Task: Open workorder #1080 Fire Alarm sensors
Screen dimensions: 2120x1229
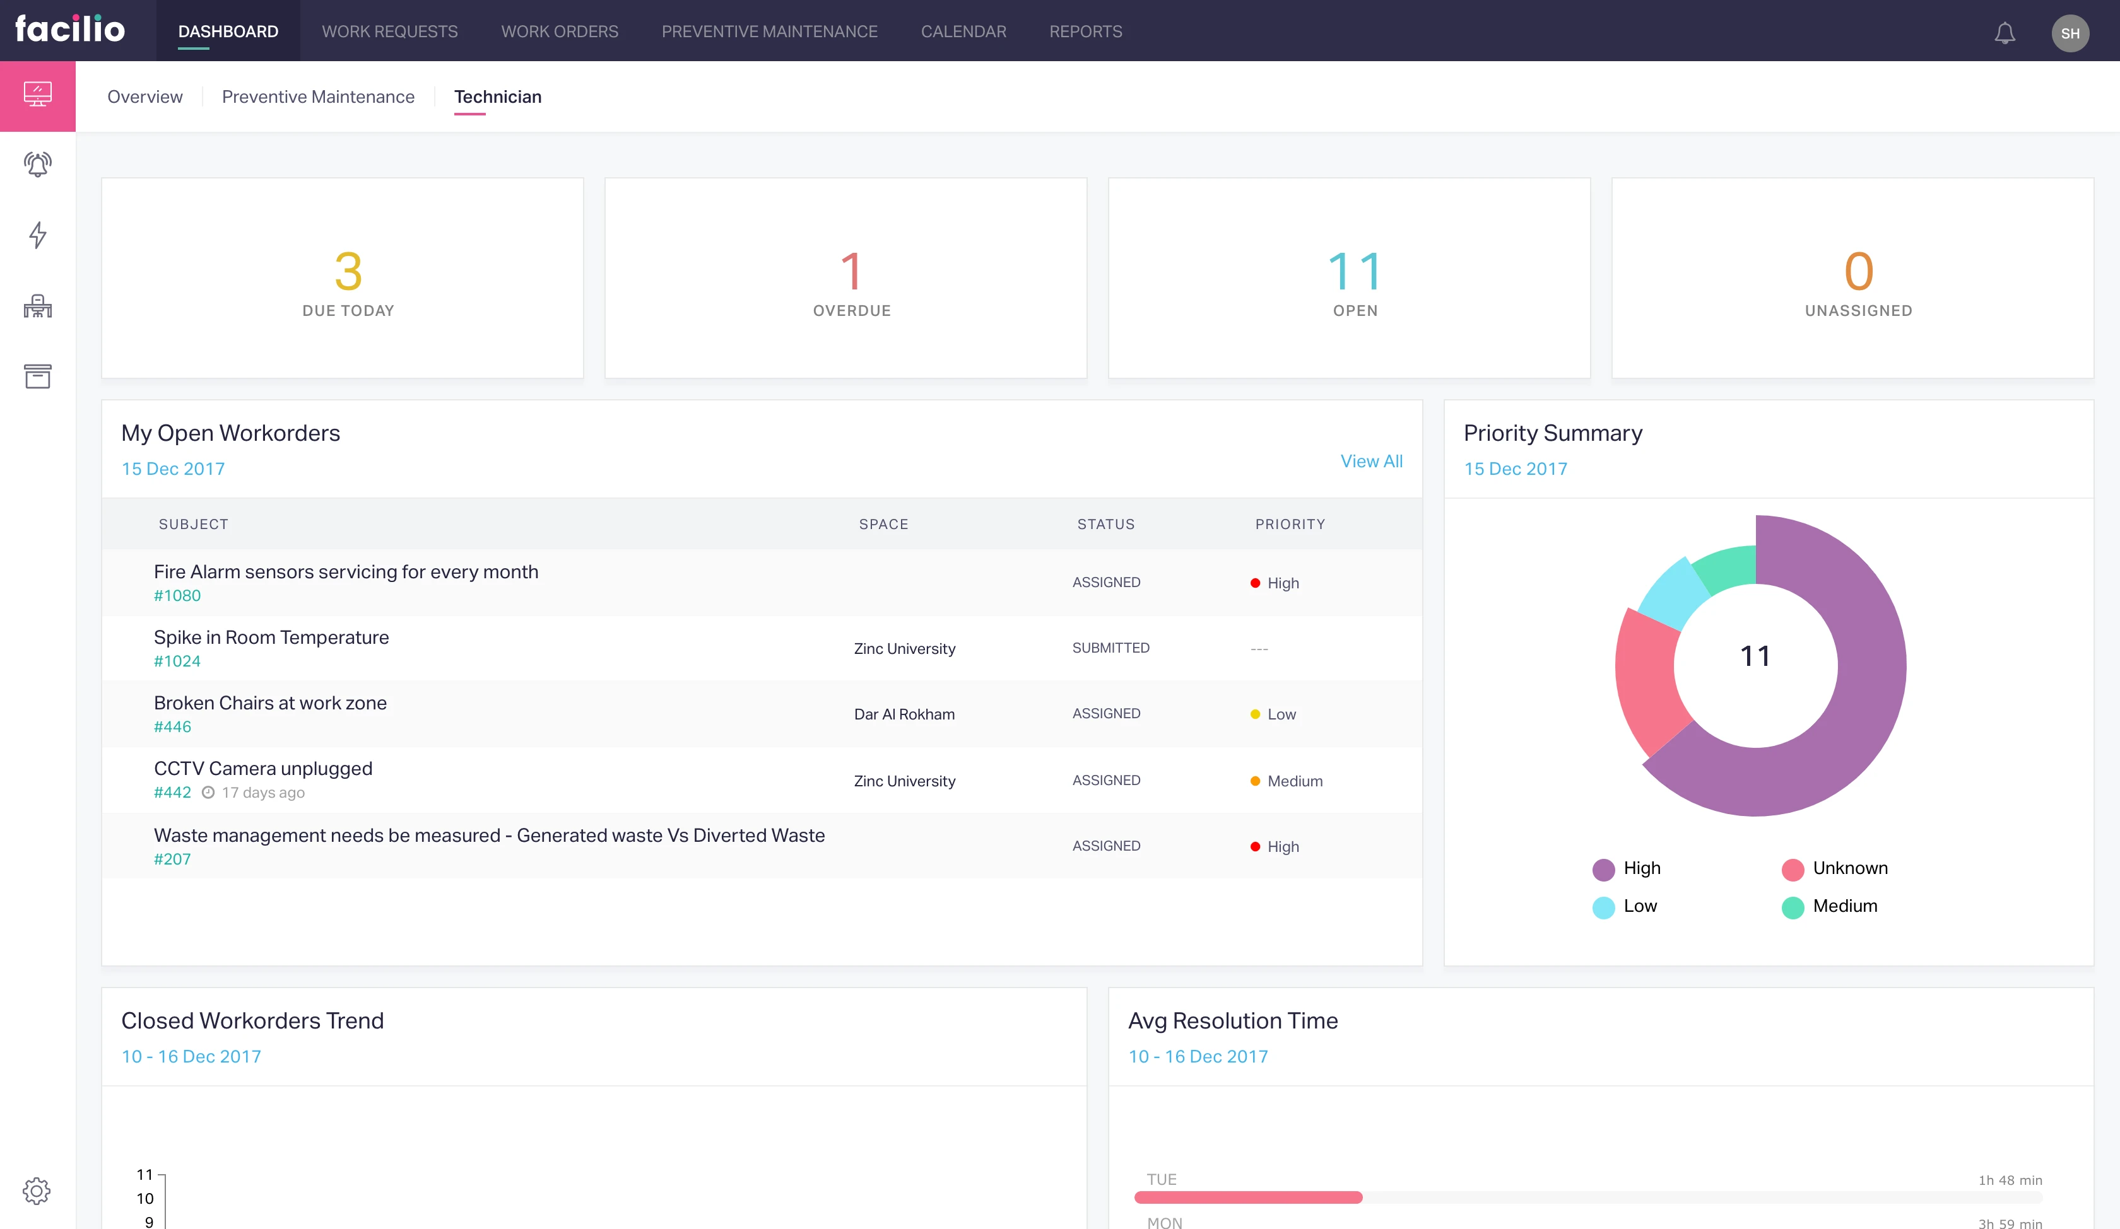Action: point(346,573)
